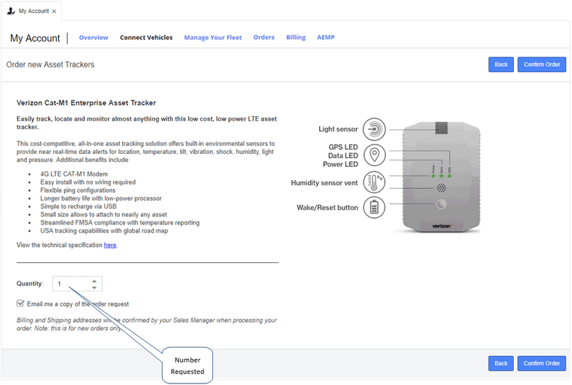Click 'Flexible ping configurations' bullet

pyautogui.click(x=78, y=190)
